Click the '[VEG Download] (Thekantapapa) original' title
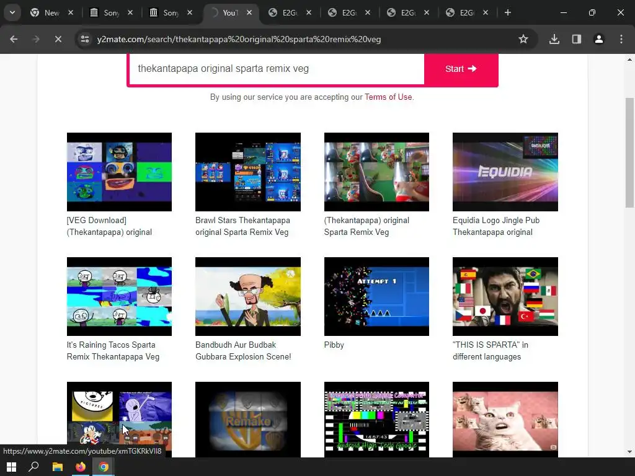This screenshot has height=476, width=635. (x=109, y=226)
